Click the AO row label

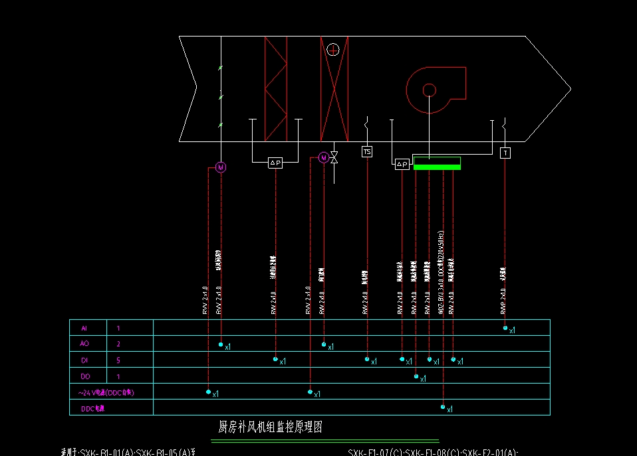click(x=84, y=344)
